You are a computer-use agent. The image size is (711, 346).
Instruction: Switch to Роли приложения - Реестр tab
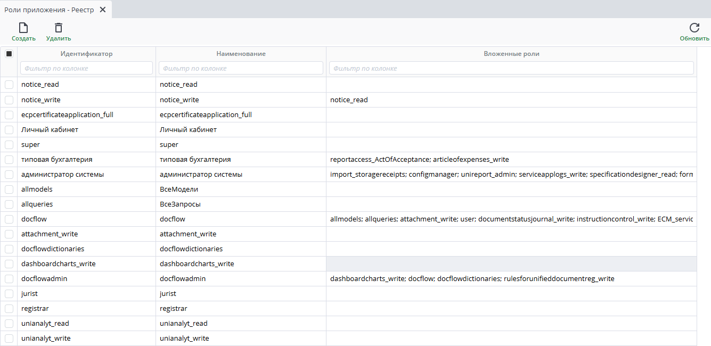tap(49, 10)
